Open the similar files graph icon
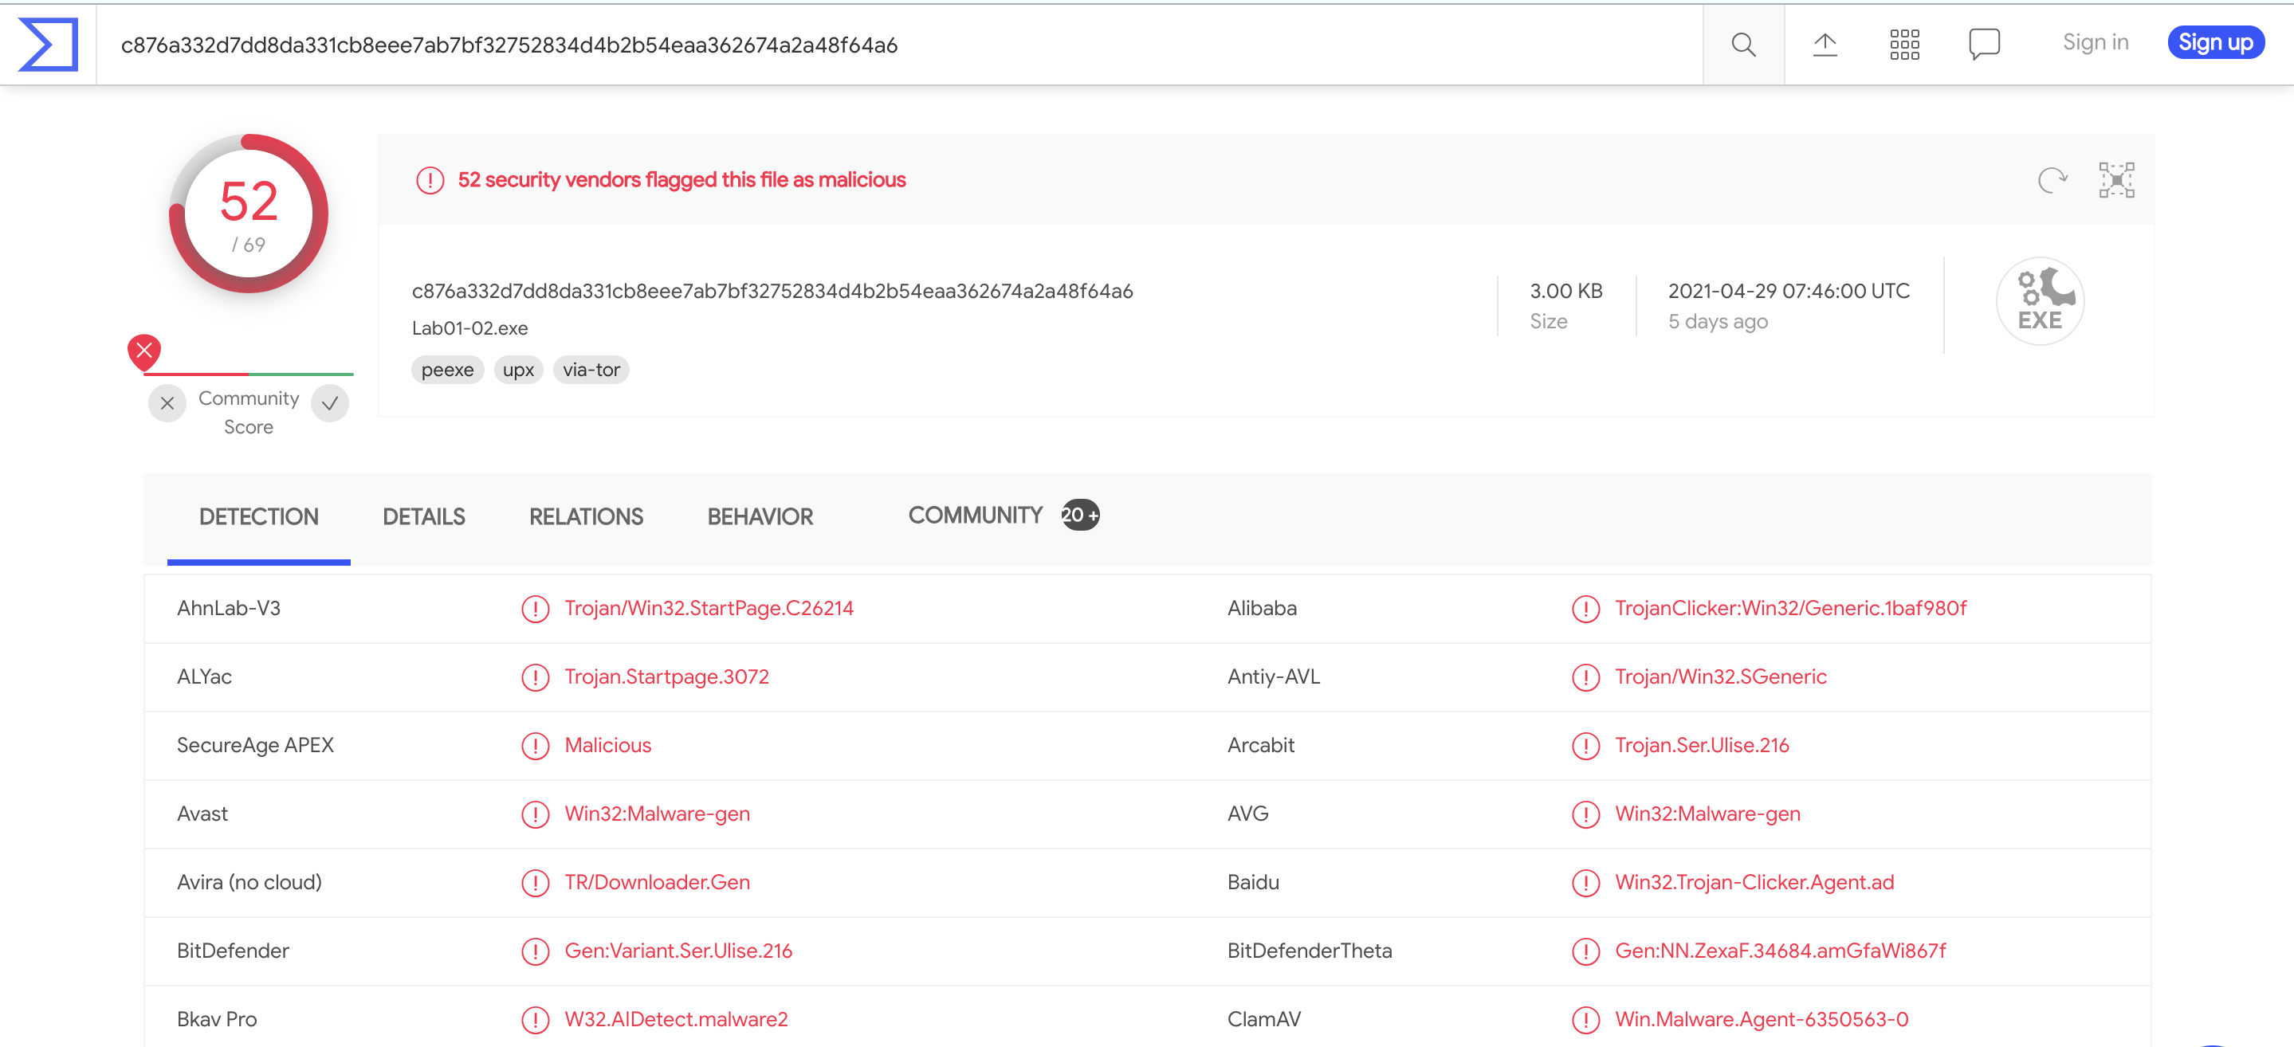This screenshot has height=1047, width=2294. pos(2116,180)
